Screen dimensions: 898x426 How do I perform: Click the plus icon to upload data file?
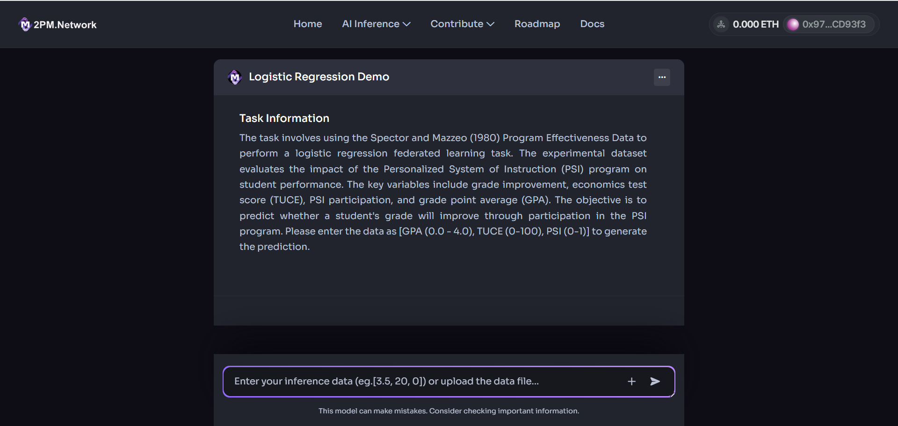pyautogui.click(x=631, y=382)
